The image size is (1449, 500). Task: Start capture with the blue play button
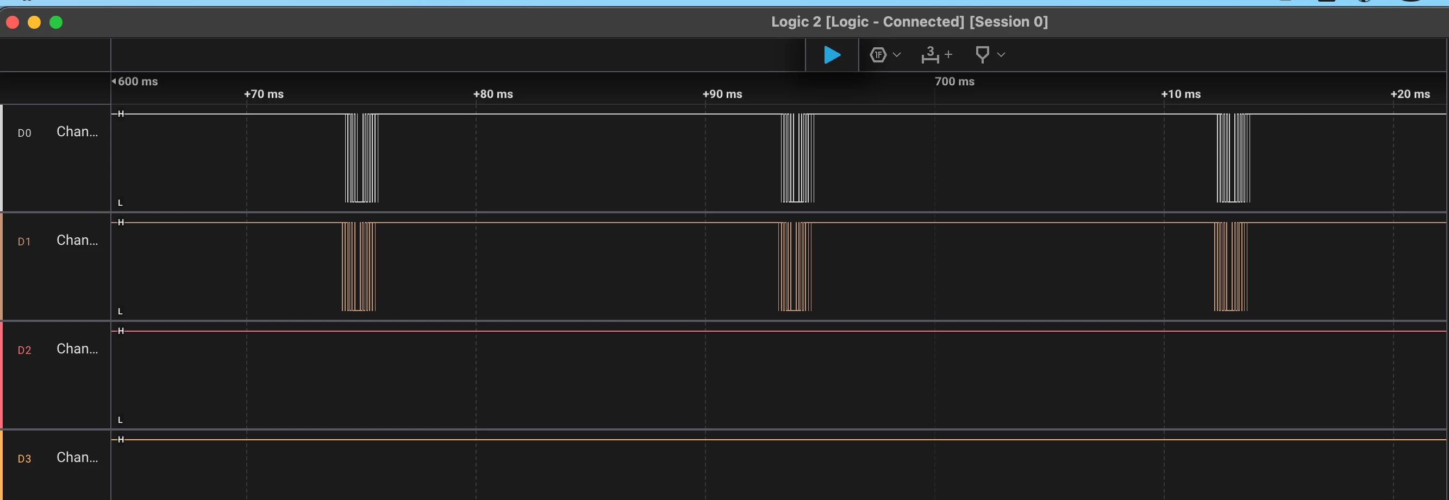(x=832, y=54)
